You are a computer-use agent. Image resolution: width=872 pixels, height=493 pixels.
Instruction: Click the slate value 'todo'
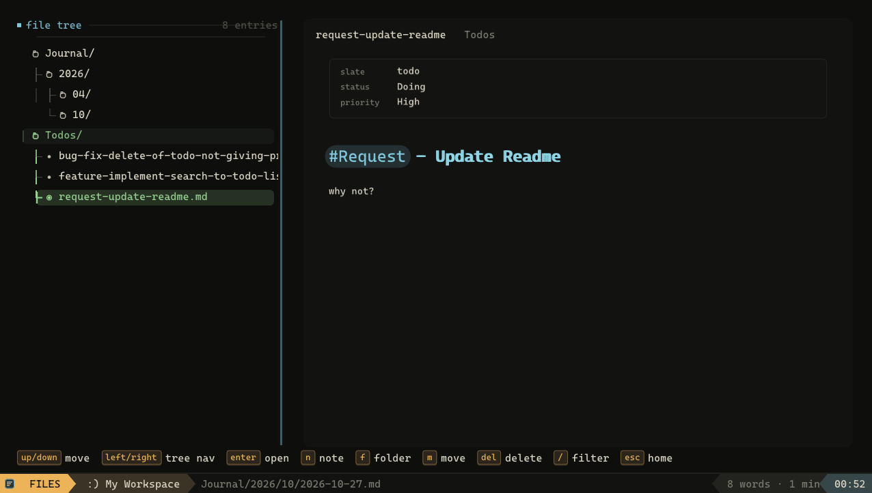pyautogui.click(x=408, y=71)
